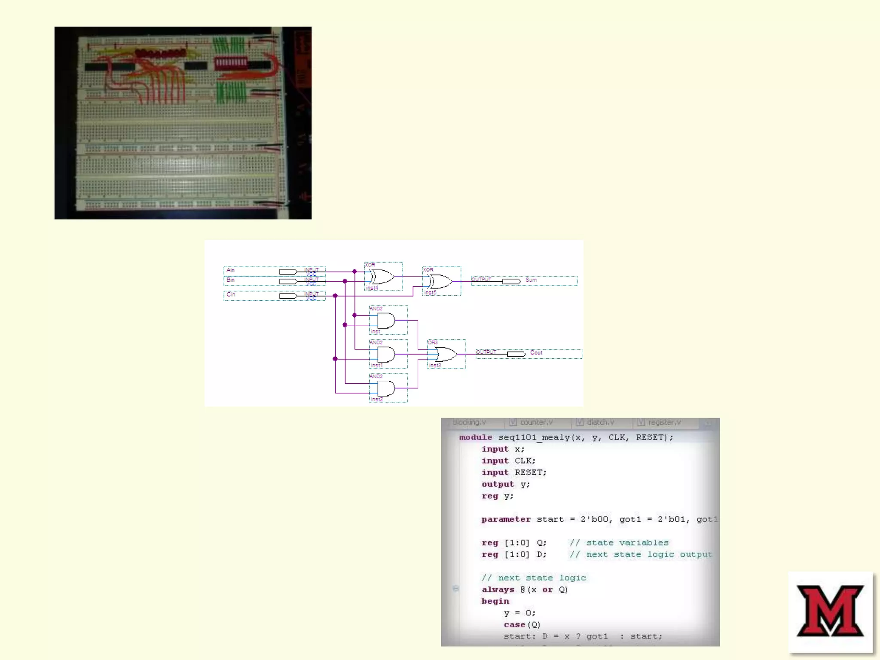Click the '// state variables' comment
The height and width of the screenshot is (660, 880).
(619, 543)
